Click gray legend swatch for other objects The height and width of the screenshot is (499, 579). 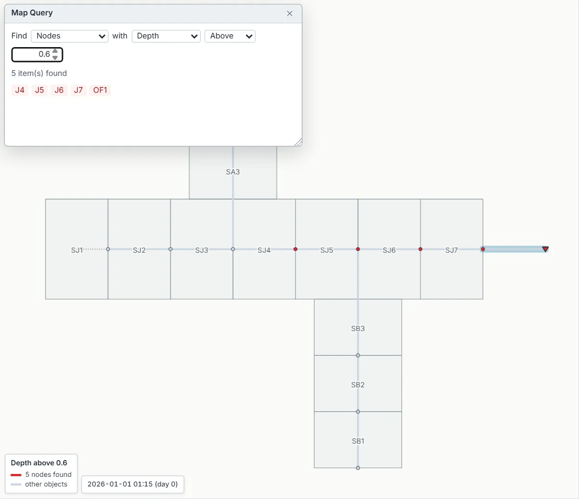[x=16, y=485]
